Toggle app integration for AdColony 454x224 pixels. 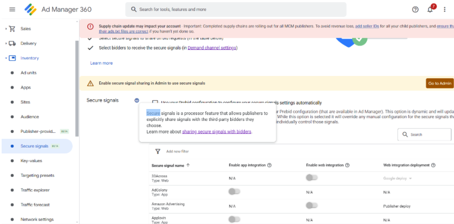click(x=234, y=191)
